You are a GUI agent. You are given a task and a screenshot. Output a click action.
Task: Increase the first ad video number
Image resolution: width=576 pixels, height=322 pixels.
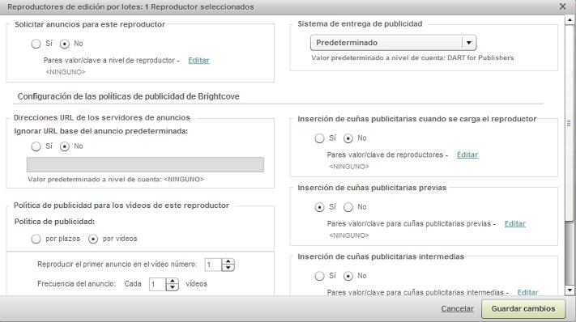point(228,261)
